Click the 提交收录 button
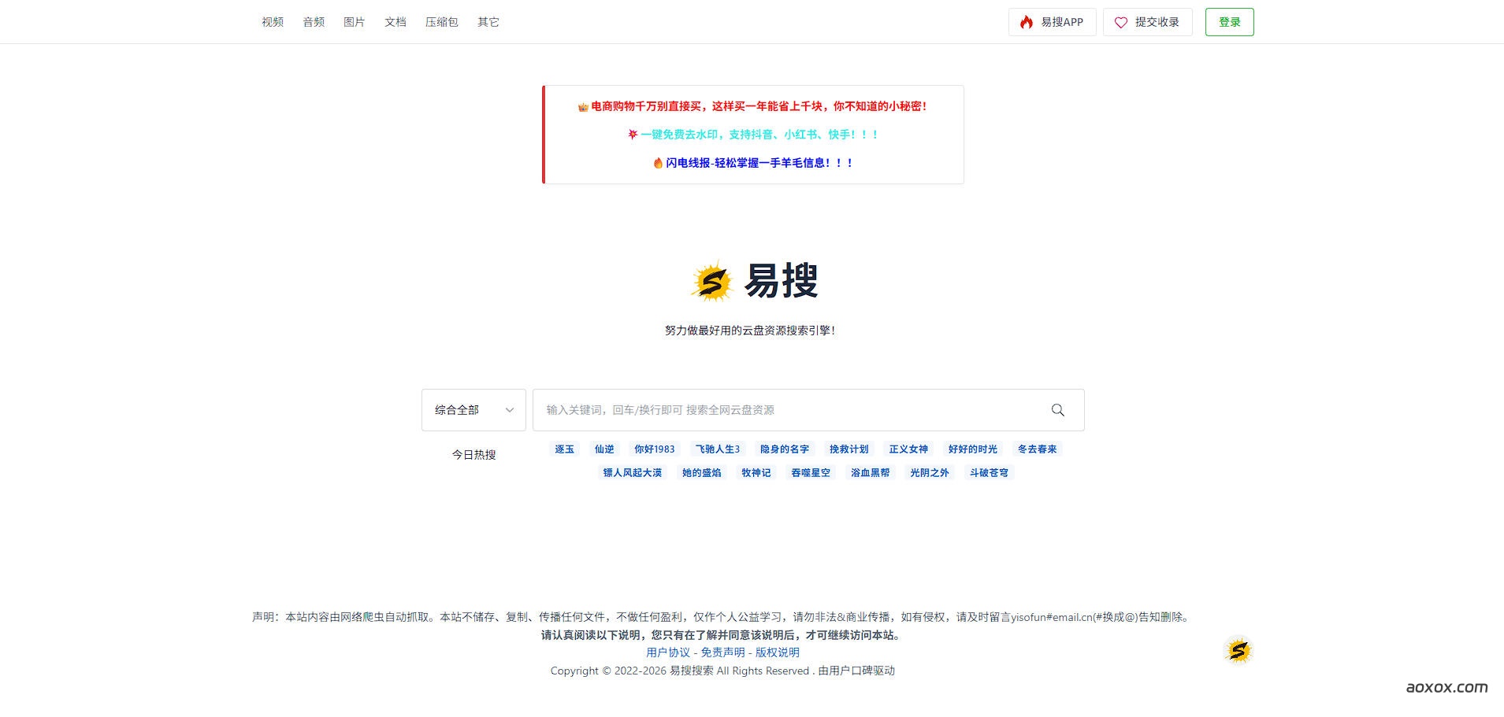The width and height of the screenshot is (1504, 717). coord(1148,22)
